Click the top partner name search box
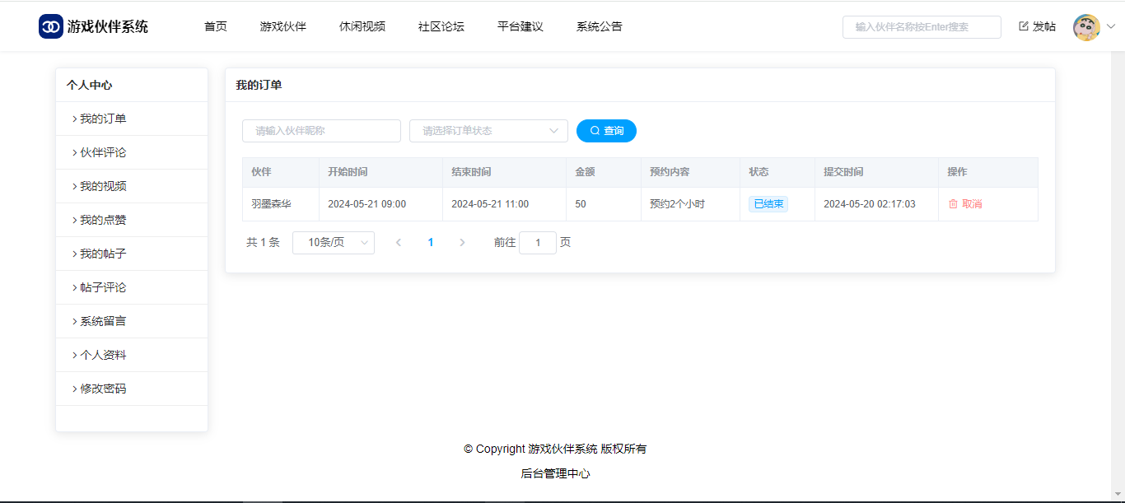 coord(921,27)
